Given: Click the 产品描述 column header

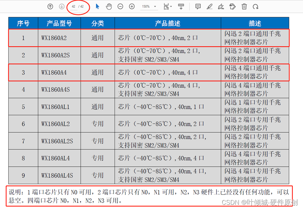Looking at the screenshot, I should click(x=168, y=23).
